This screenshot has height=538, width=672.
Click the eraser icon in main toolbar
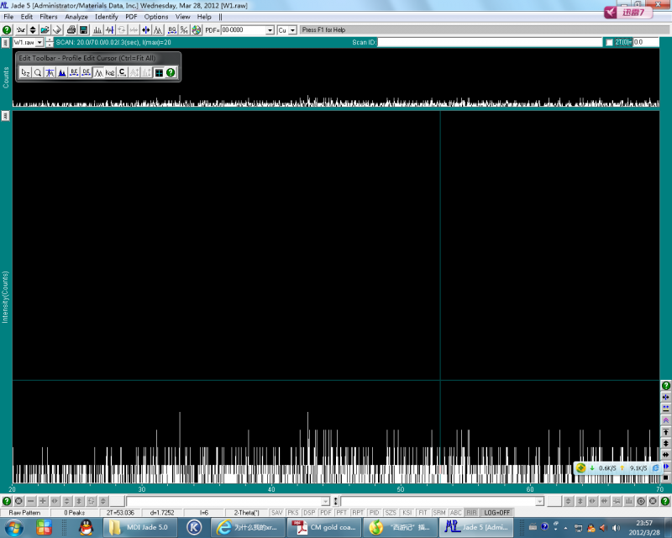click(x=57, y=30)
